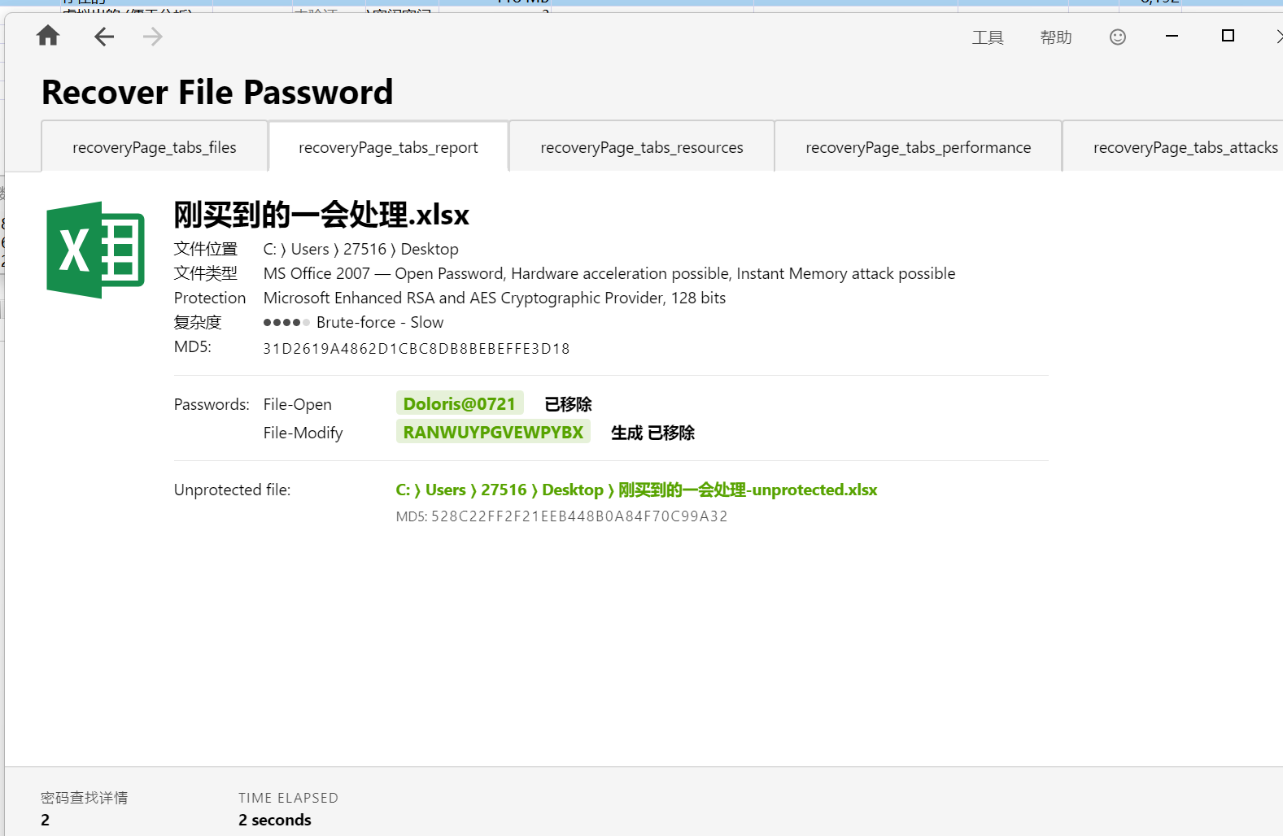The width and height of the screenshot is (1283, 836).
Task: Click the MS Office 2007 file type description
Action: coord(609,273)
